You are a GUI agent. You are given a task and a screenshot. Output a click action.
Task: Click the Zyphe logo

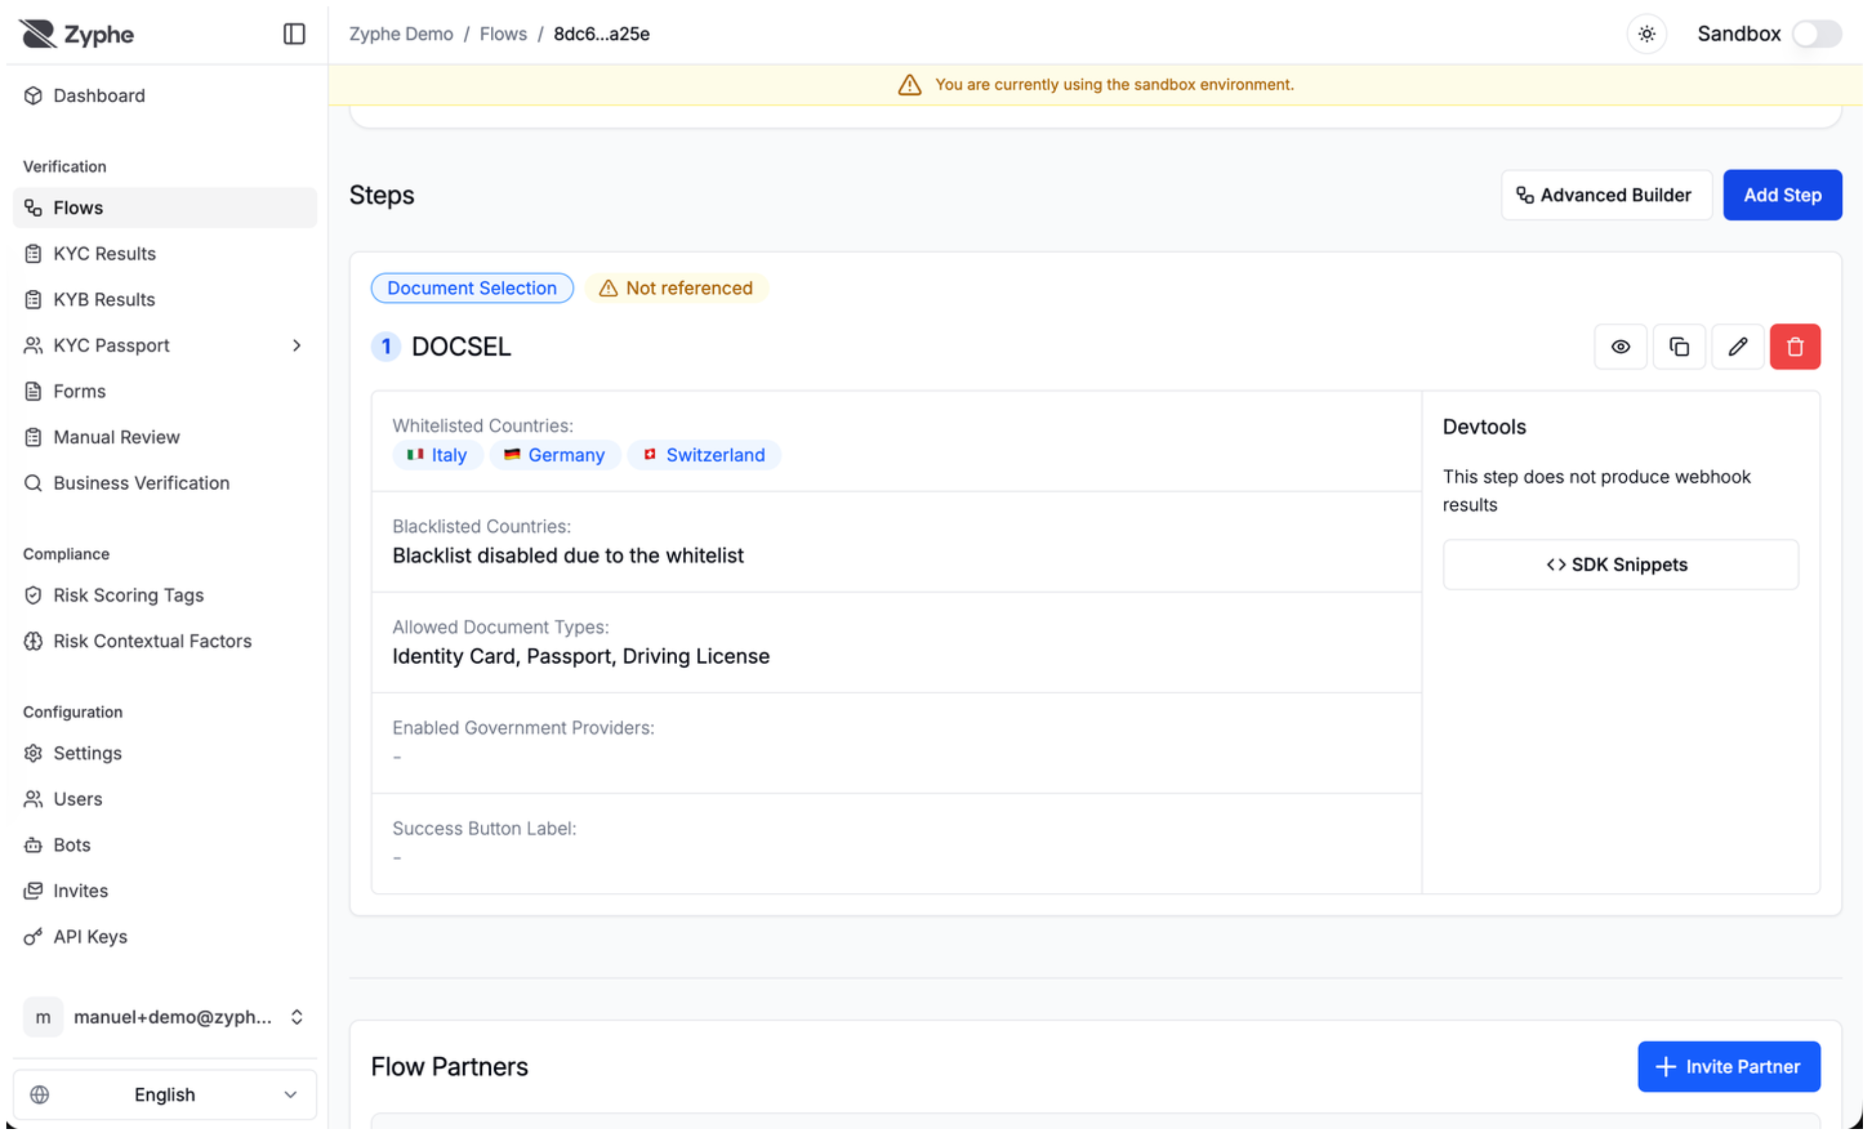76,34
